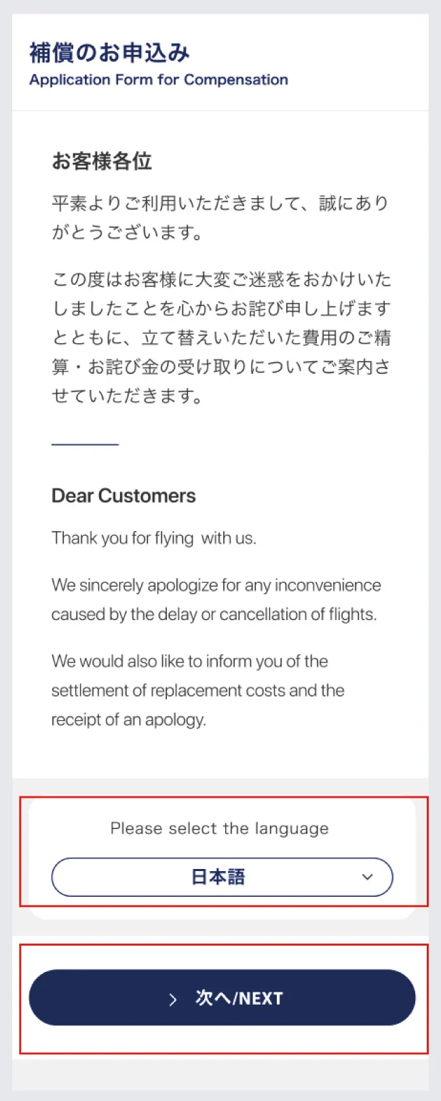Click the "We would also like to inform" line
Viewport: 441px width, 1101px height.
pyautogui.click(x=190, y=661)
